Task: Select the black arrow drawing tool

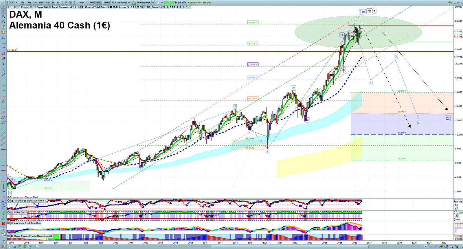Action: pos(3,59)
